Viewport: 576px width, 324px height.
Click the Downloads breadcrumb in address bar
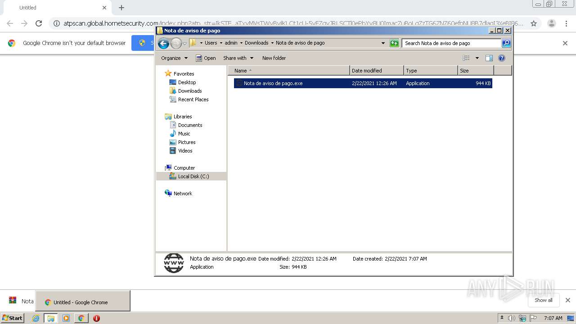[256, 43]
